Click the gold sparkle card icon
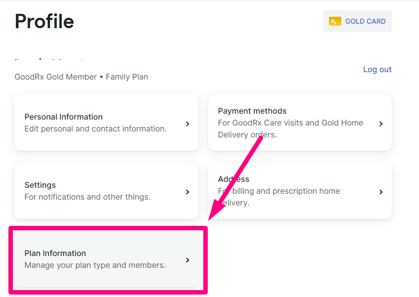The image size is (419, 297). coord(335,21)
